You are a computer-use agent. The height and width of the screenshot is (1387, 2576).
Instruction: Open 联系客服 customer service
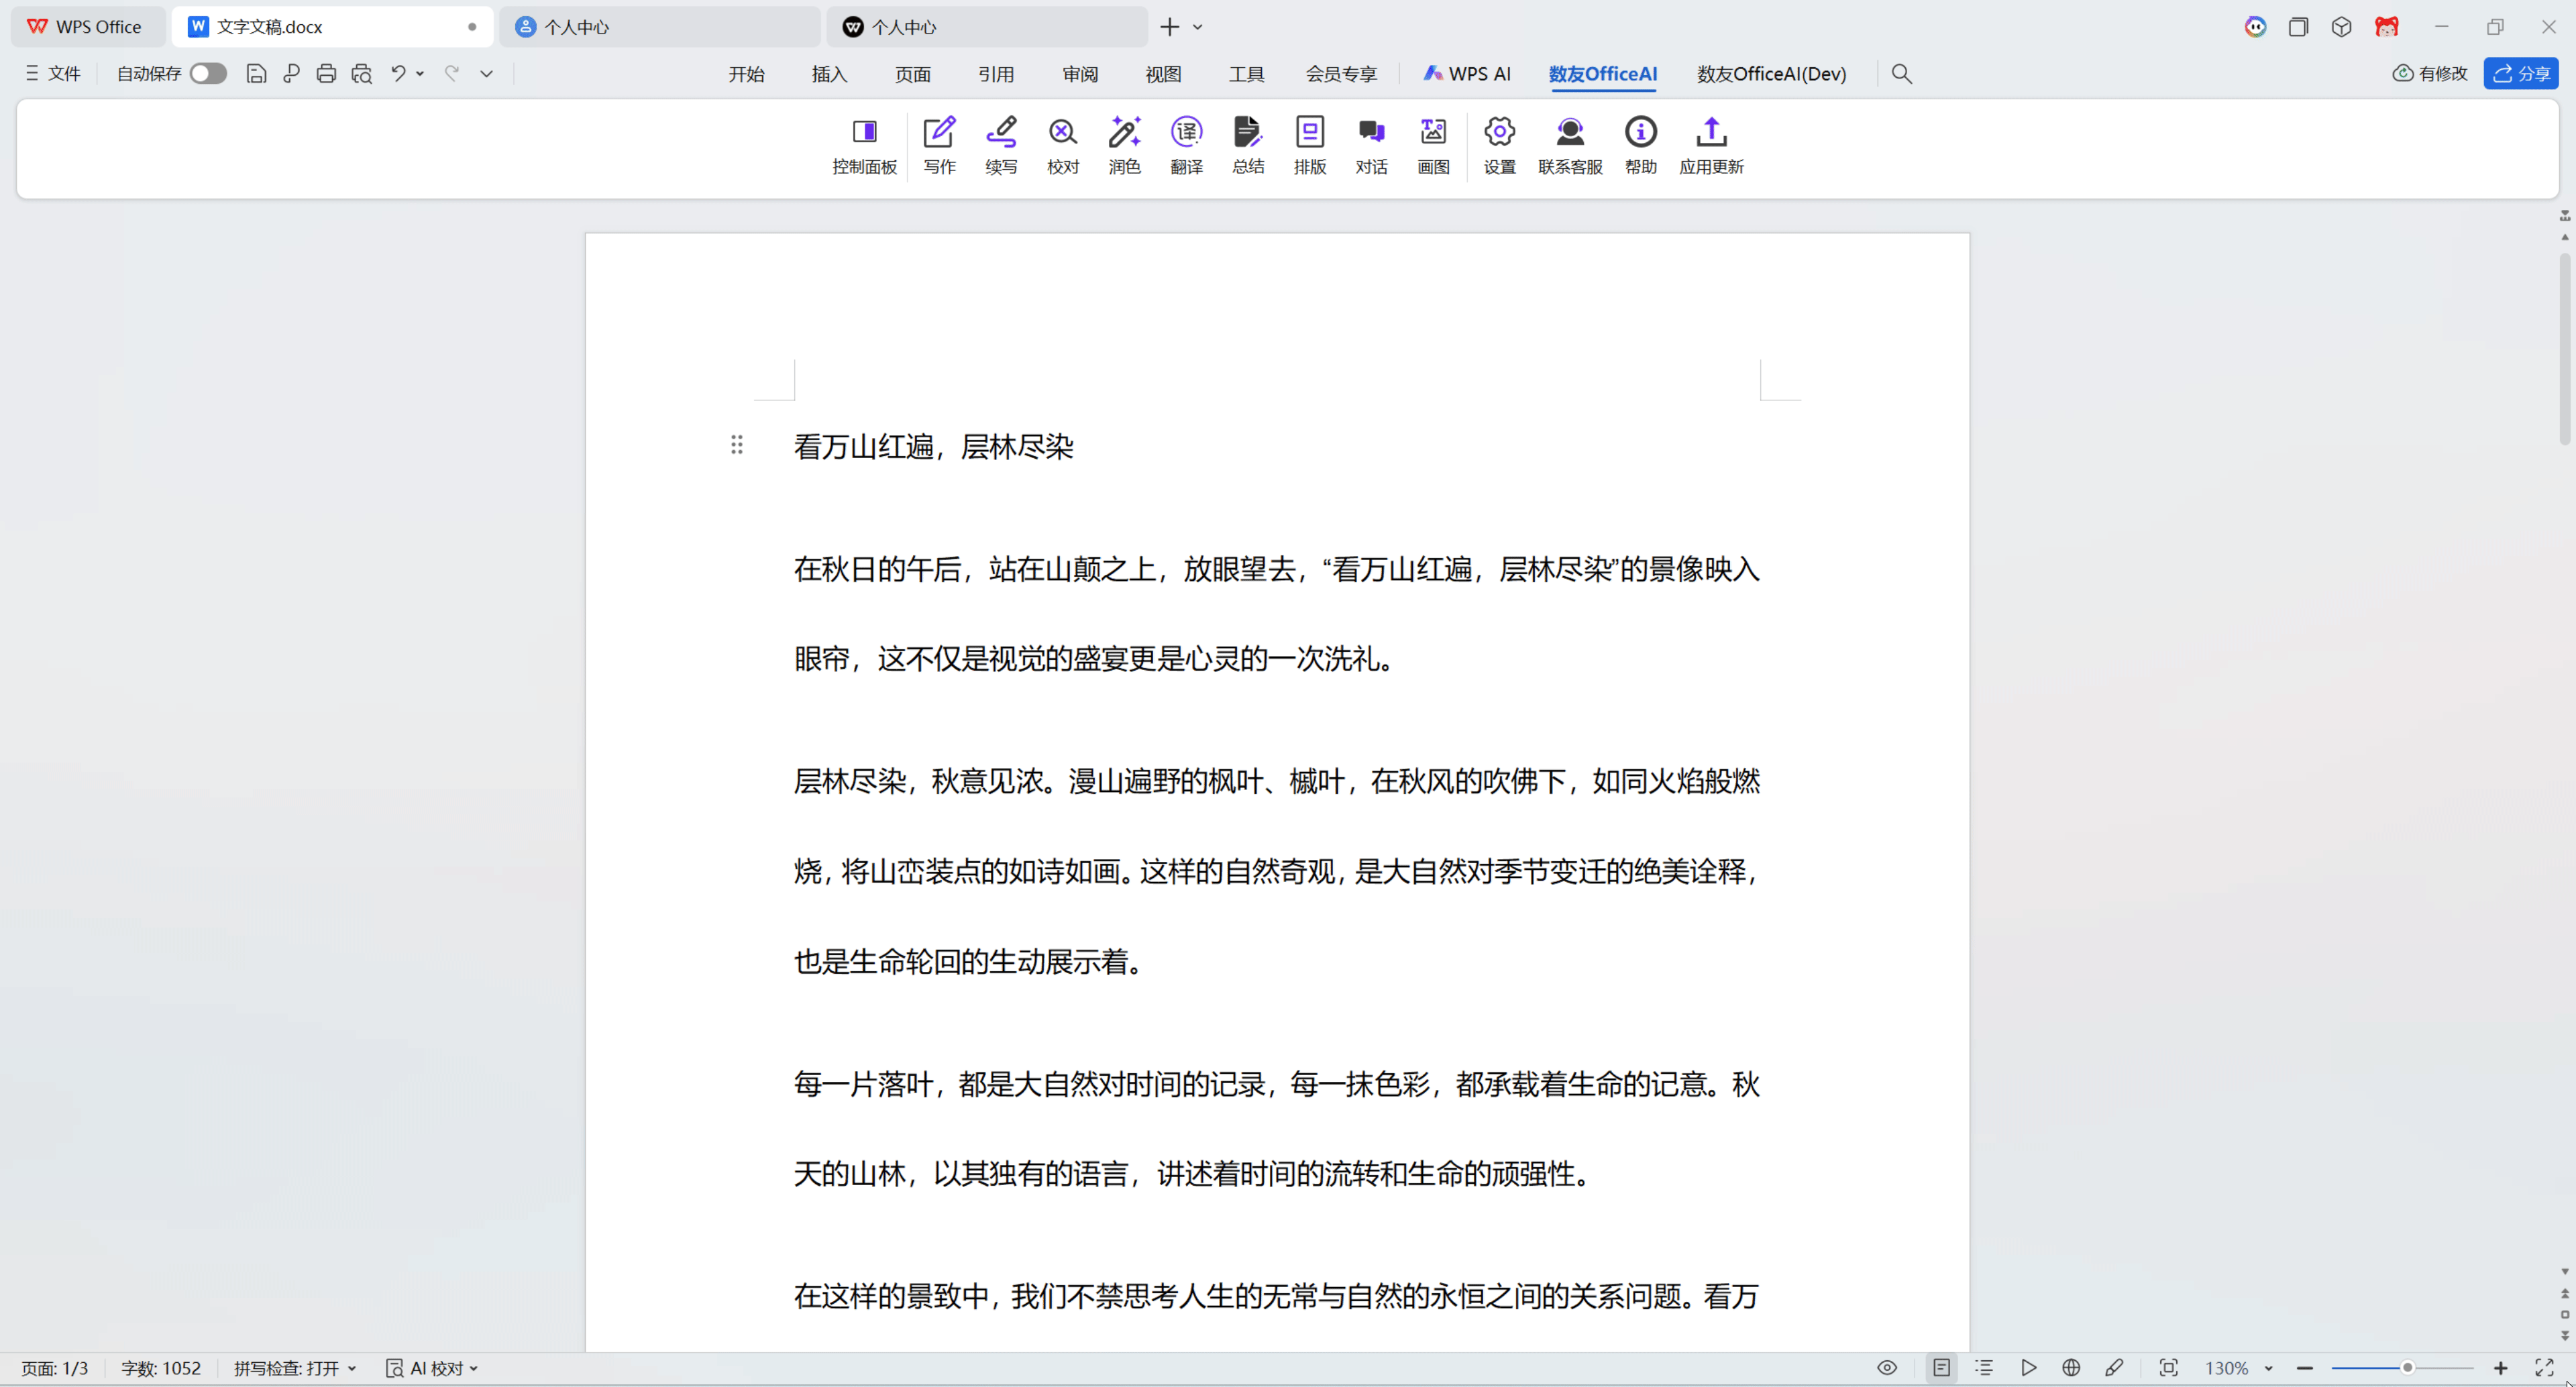1569,145
